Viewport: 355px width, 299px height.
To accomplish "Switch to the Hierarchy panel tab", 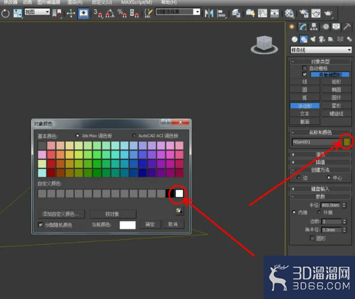I will pos(314,27).
